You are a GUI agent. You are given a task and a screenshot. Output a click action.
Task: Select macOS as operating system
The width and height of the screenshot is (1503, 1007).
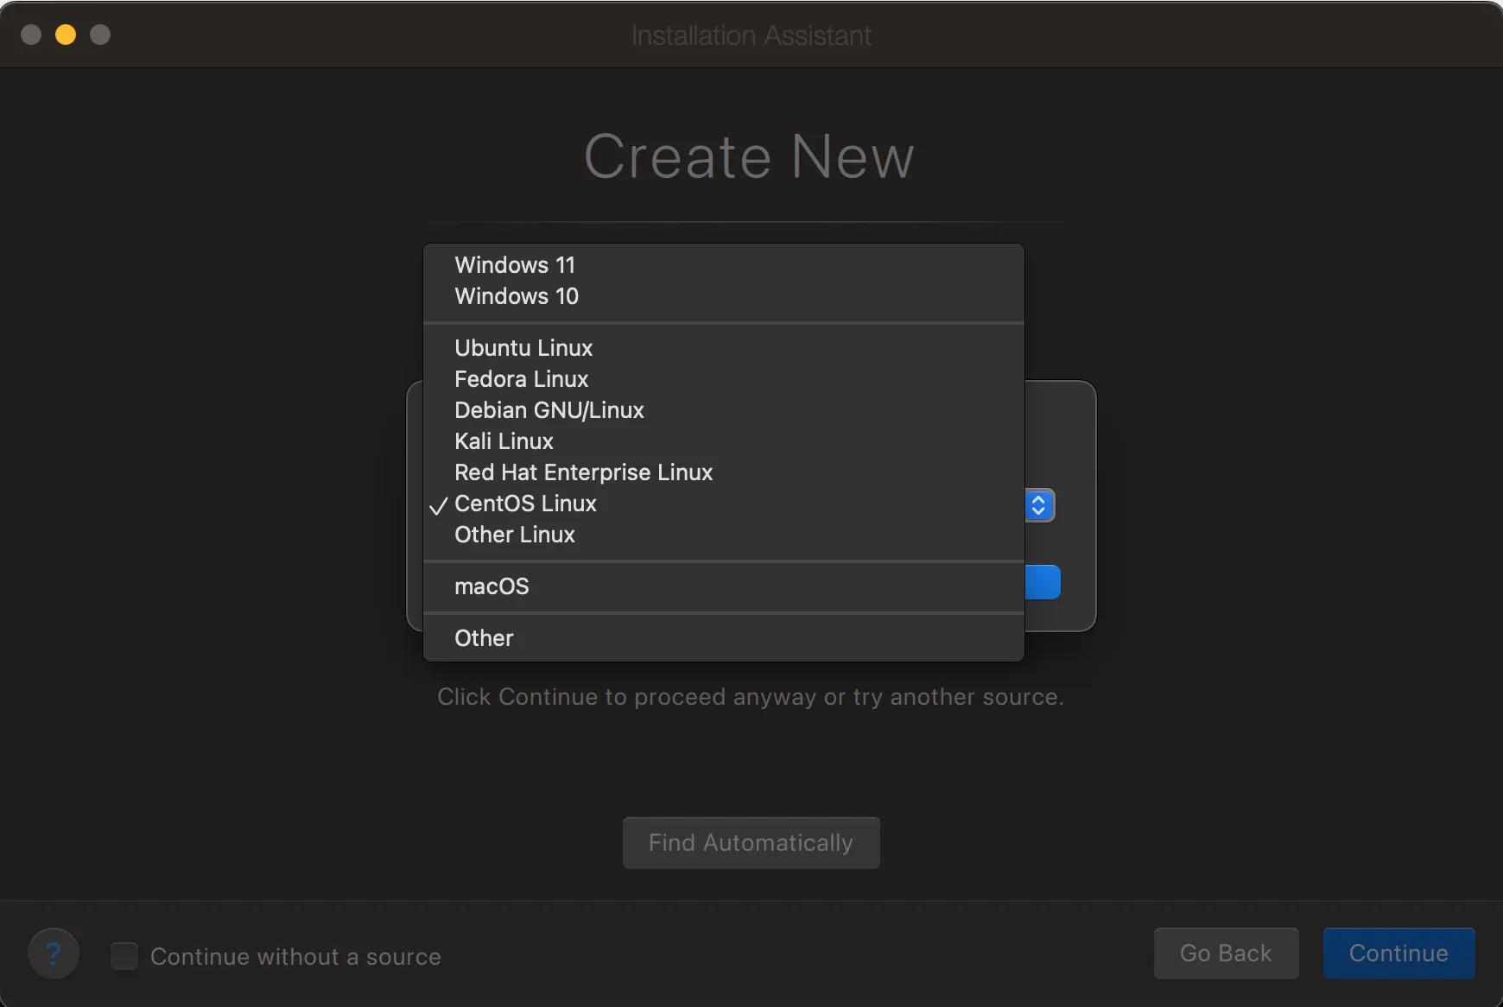491,586
